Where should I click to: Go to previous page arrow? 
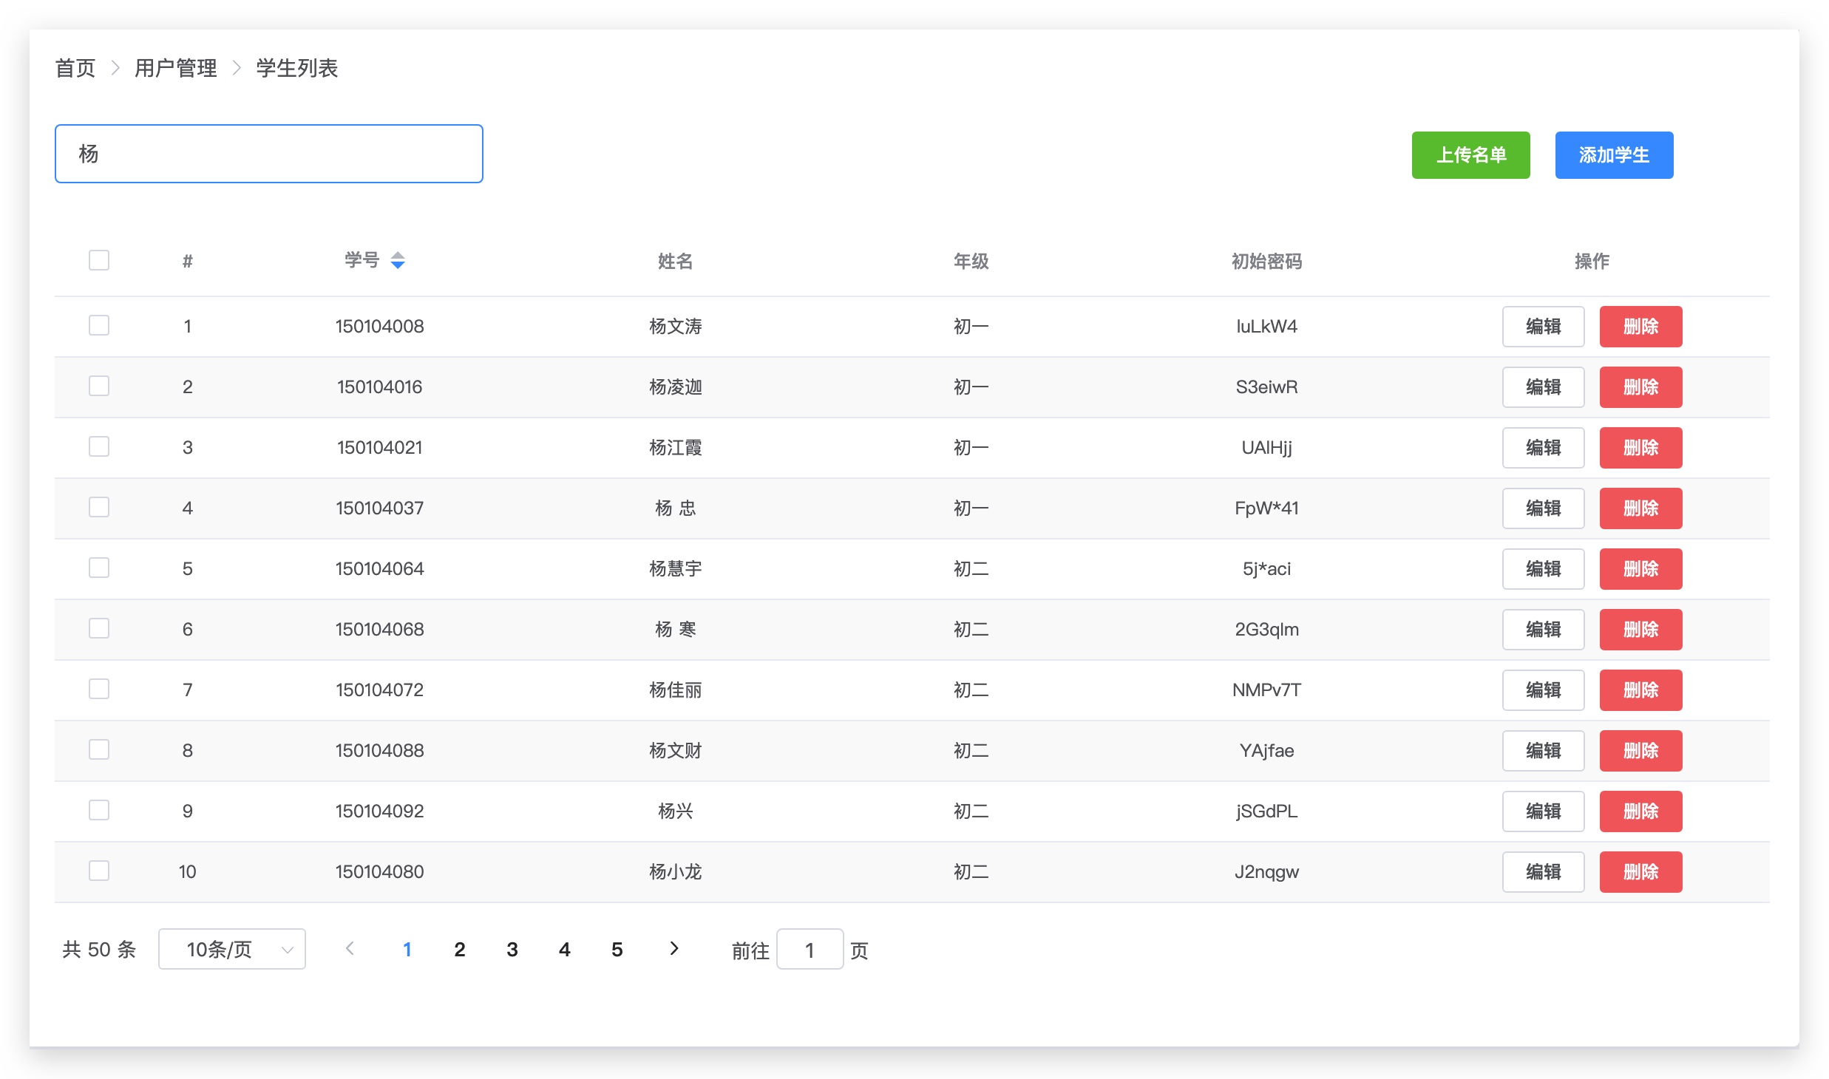pos(350,949)
